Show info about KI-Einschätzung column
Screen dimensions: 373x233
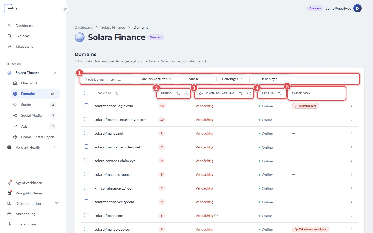(x=249, y=93)
